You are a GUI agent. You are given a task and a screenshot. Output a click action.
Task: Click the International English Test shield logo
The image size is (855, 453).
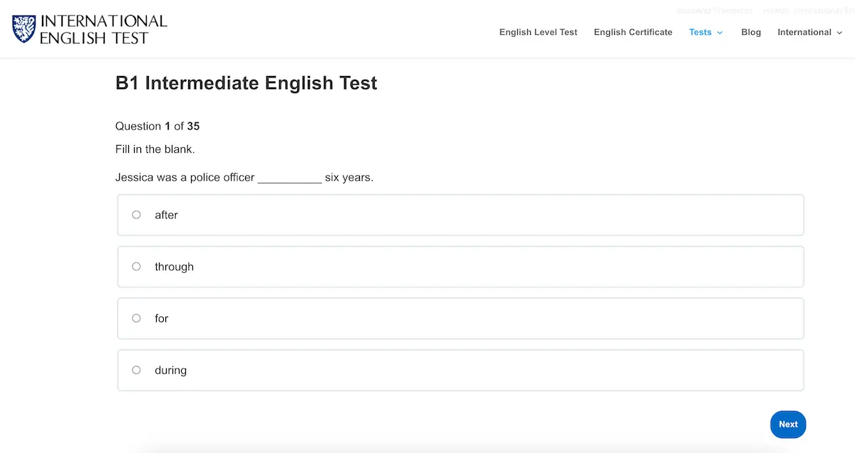(x=24, y=28)
